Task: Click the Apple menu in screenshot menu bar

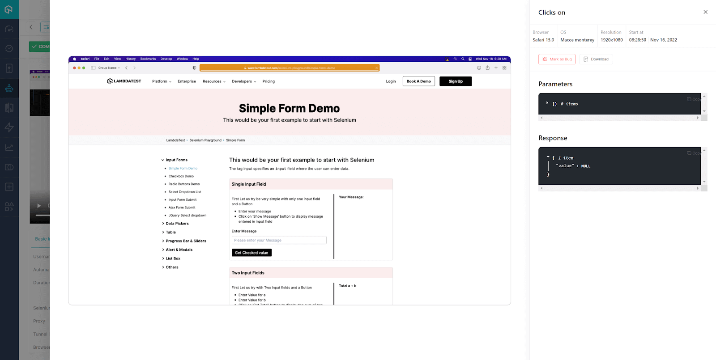Action: click(x=75, y=59)
